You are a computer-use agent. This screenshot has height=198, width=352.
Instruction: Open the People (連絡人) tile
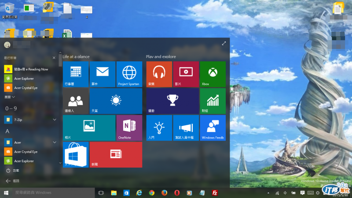click(76, 101)
